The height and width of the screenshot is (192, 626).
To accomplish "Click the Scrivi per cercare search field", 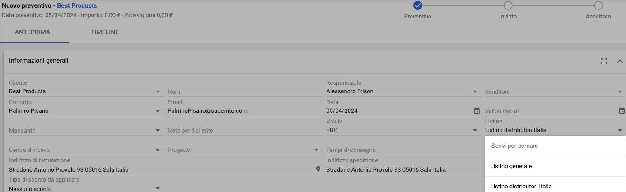I will [x=555, y=146].
